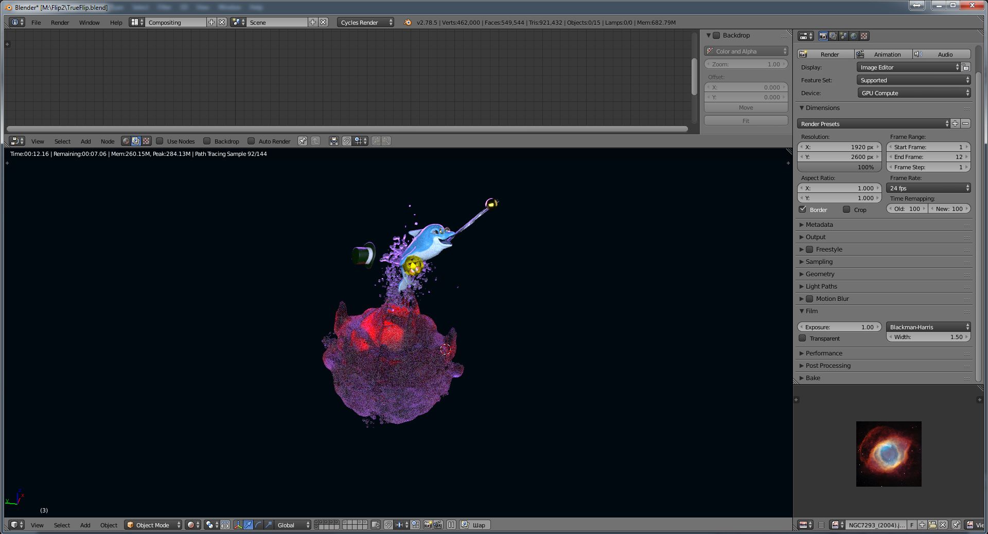Toggle node snapping magnet in node editor header

pyautogui.click(x=347, y=141)
